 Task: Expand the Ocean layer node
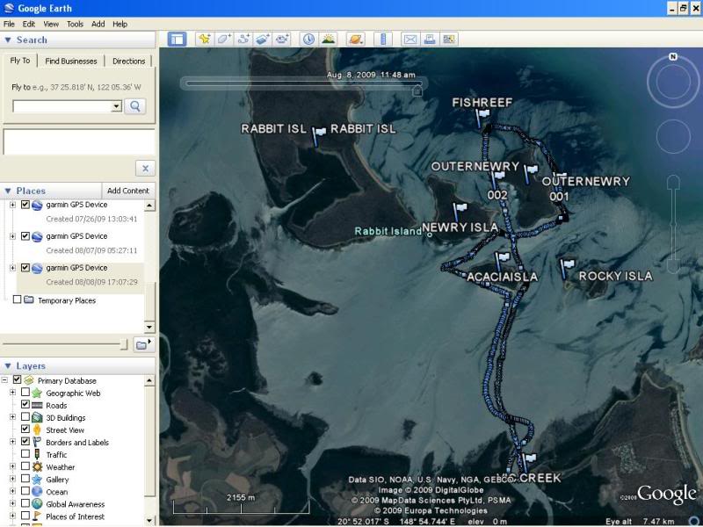tap(12, 491)
